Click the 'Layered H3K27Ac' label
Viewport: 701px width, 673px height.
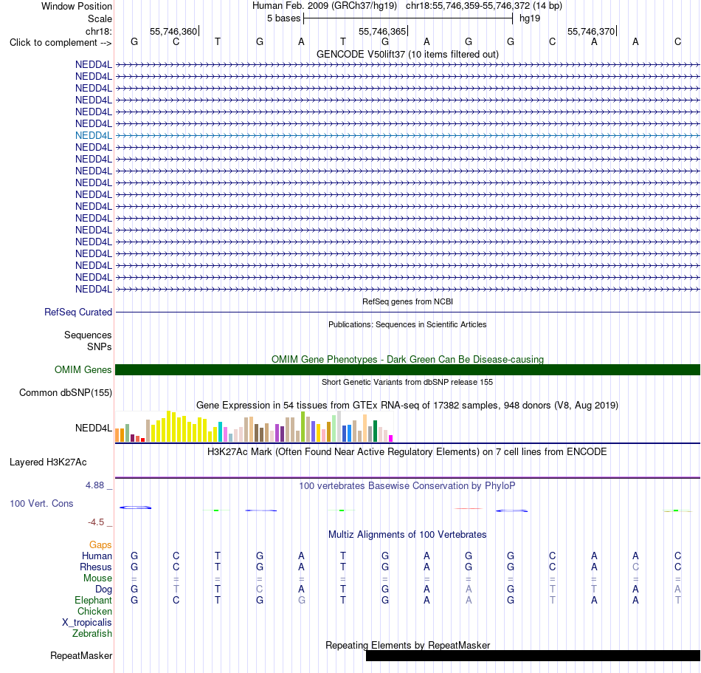coord(48,462)
